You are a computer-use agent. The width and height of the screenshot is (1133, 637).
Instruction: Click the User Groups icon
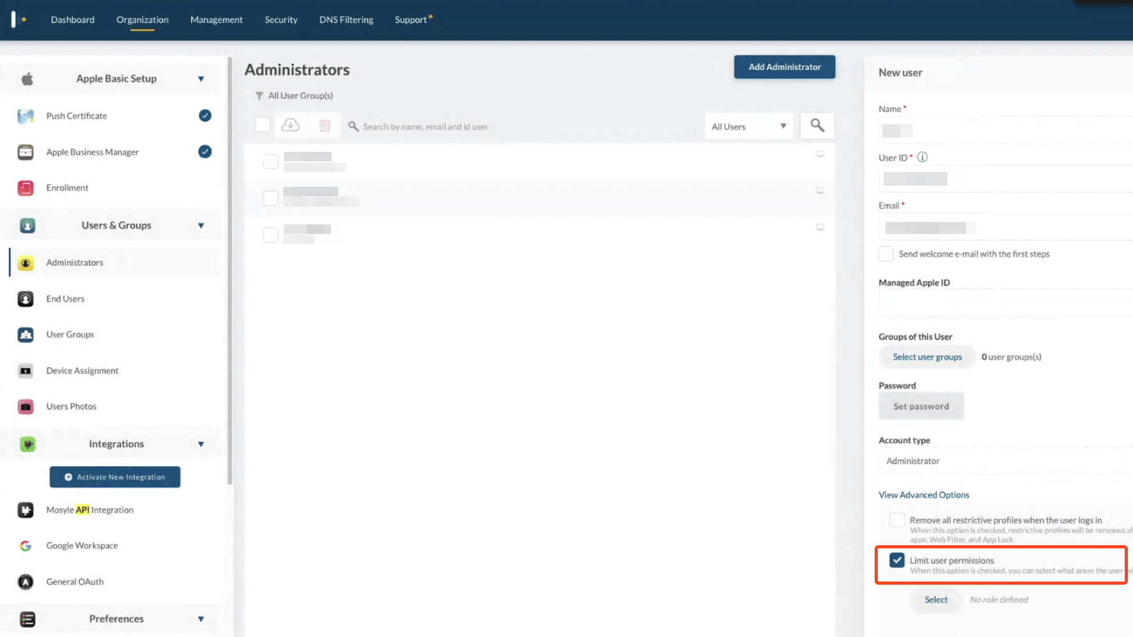pyautogui.click(x=26, y=335)
